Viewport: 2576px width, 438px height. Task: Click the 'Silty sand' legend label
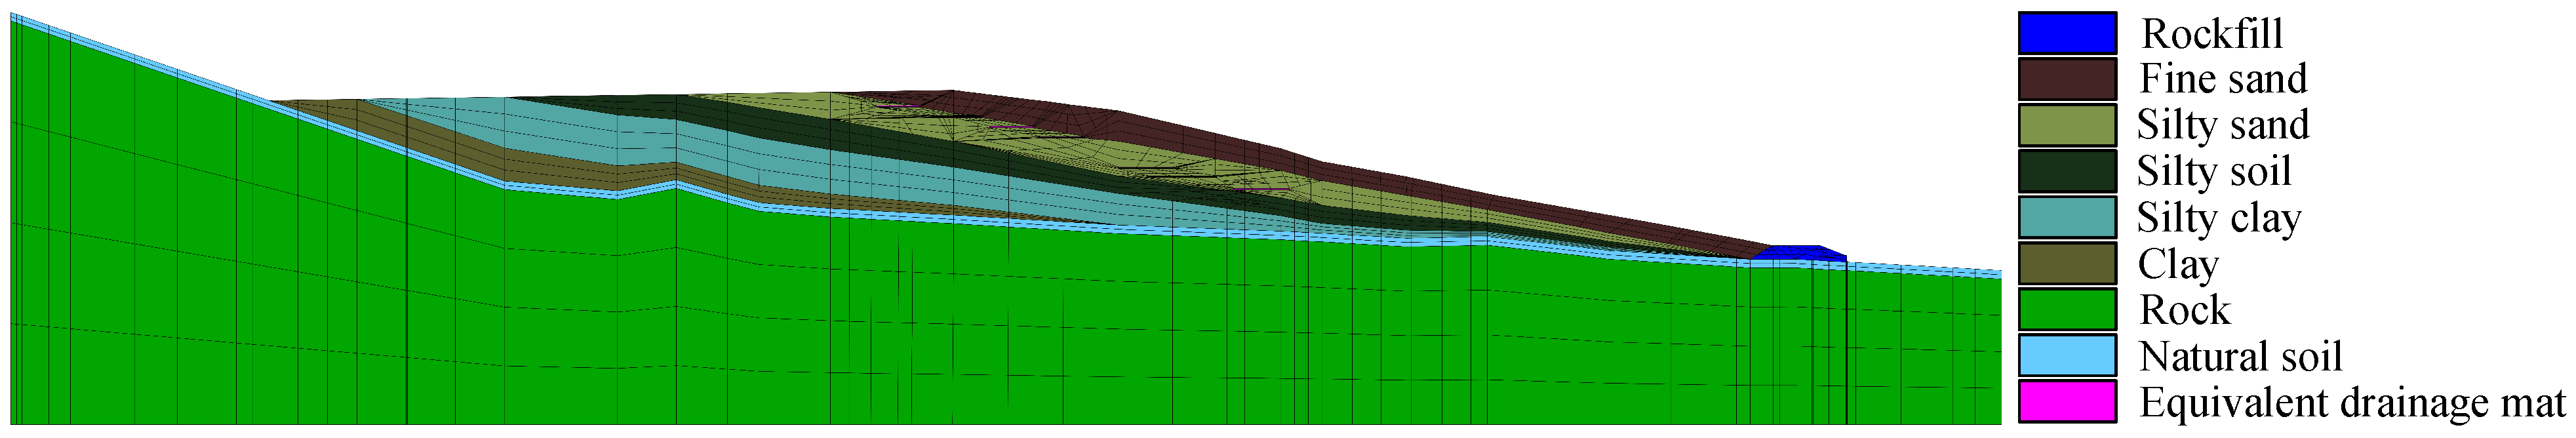(2223, 126)
